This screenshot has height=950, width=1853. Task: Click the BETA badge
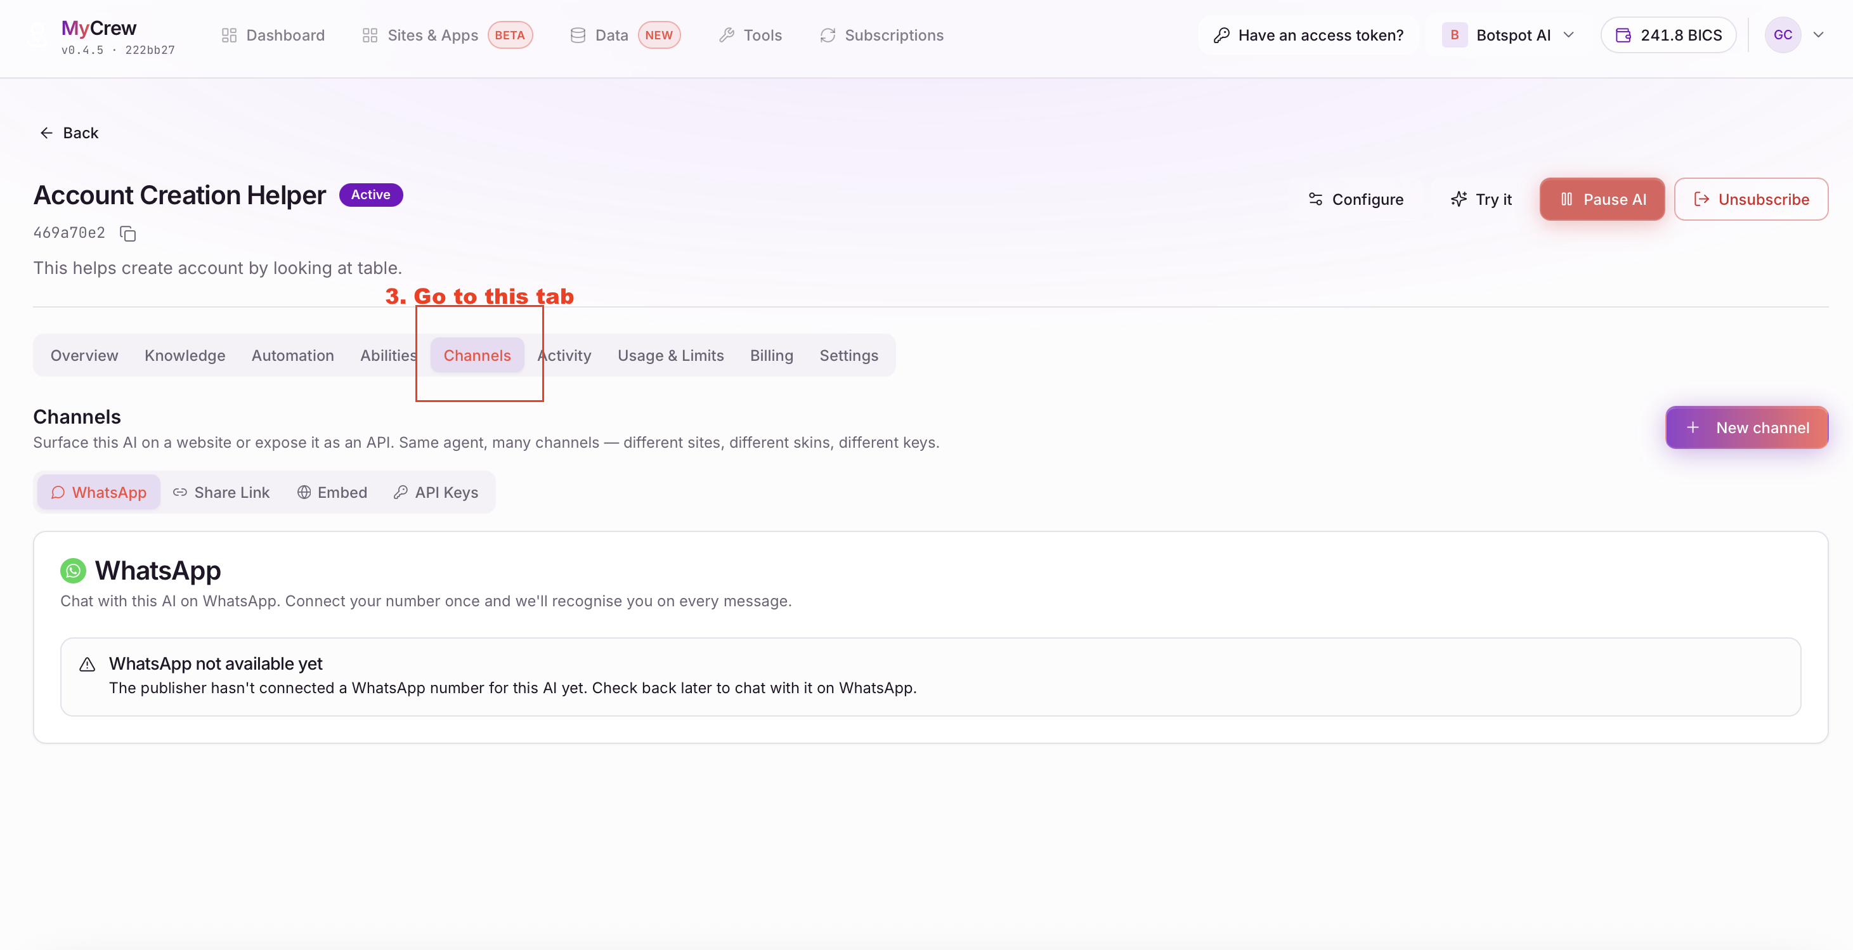510,36
